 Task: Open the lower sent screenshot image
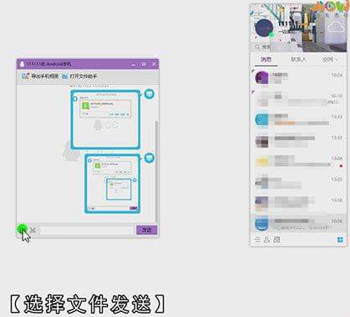[112, 184]
